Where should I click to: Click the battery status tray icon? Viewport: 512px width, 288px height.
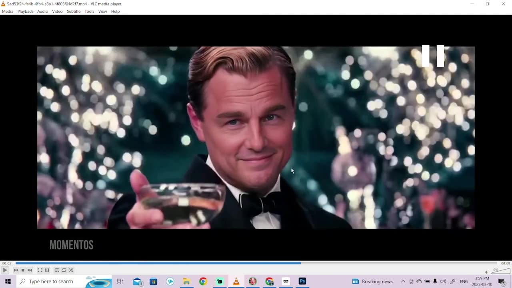427,281
